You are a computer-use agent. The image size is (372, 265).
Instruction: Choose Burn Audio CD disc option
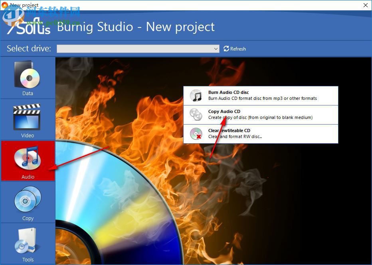point(260,95)
